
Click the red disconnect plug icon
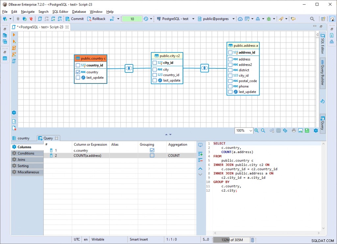31,19
